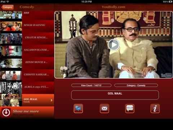The image size is (173, 130).
Task: Tap the GOL MAAL title box
Action: click(115, 95)
